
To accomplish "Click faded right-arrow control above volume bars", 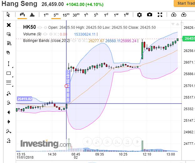I will (137, 142).
